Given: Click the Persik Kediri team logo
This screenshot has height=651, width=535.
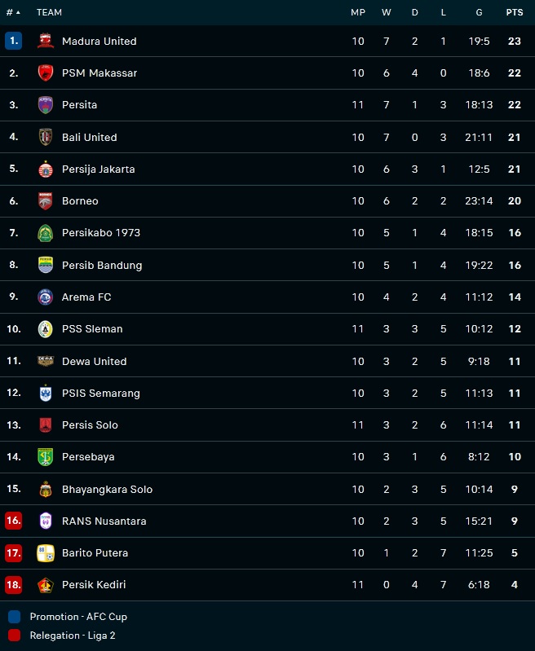Looking at the screenshot, I should click(x=46, y=585).
